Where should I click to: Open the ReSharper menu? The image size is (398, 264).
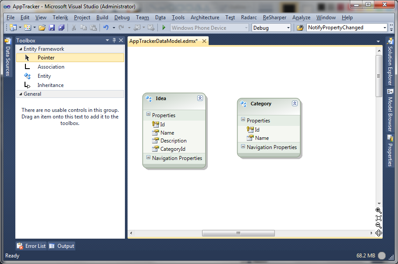[274, 17]
